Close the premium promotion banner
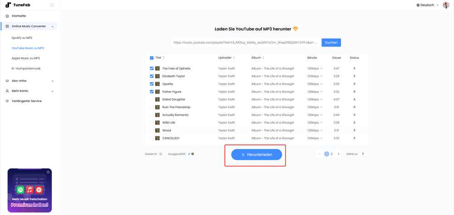 click(48, 172)
